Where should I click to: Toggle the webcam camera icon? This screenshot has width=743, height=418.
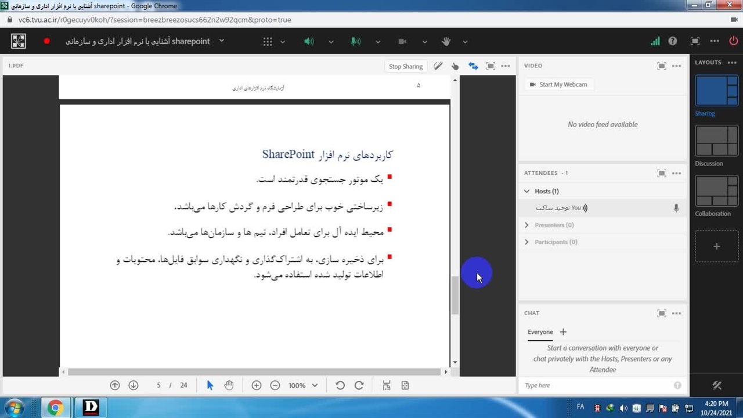(x=402, y=41)
